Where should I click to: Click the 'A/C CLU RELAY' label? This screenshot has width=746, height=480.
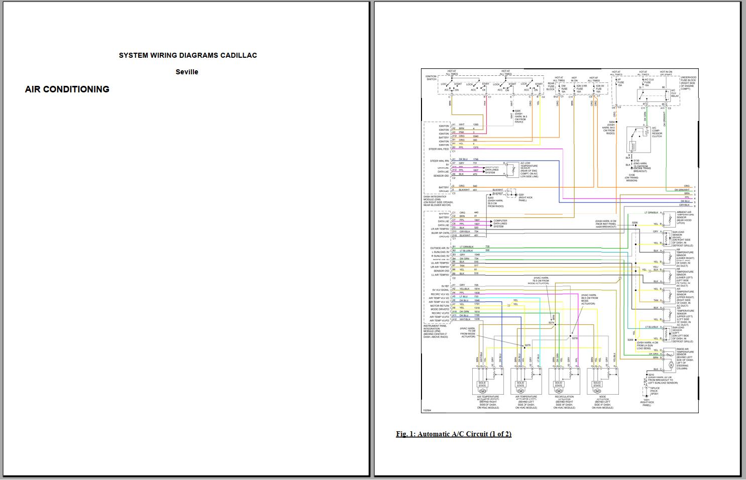674,93
